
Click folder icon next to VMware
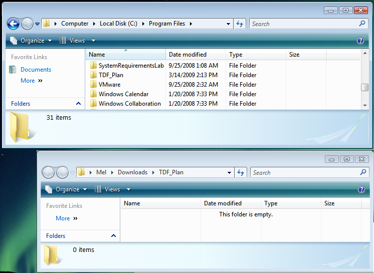click(x=93, y=84)
